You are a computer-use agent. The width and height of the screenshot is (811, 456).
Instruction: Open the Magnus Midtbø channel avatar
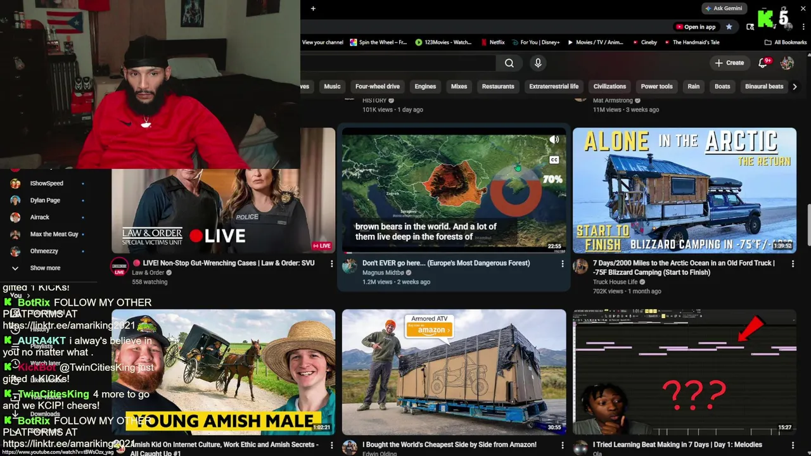click(x=350, y=266)
